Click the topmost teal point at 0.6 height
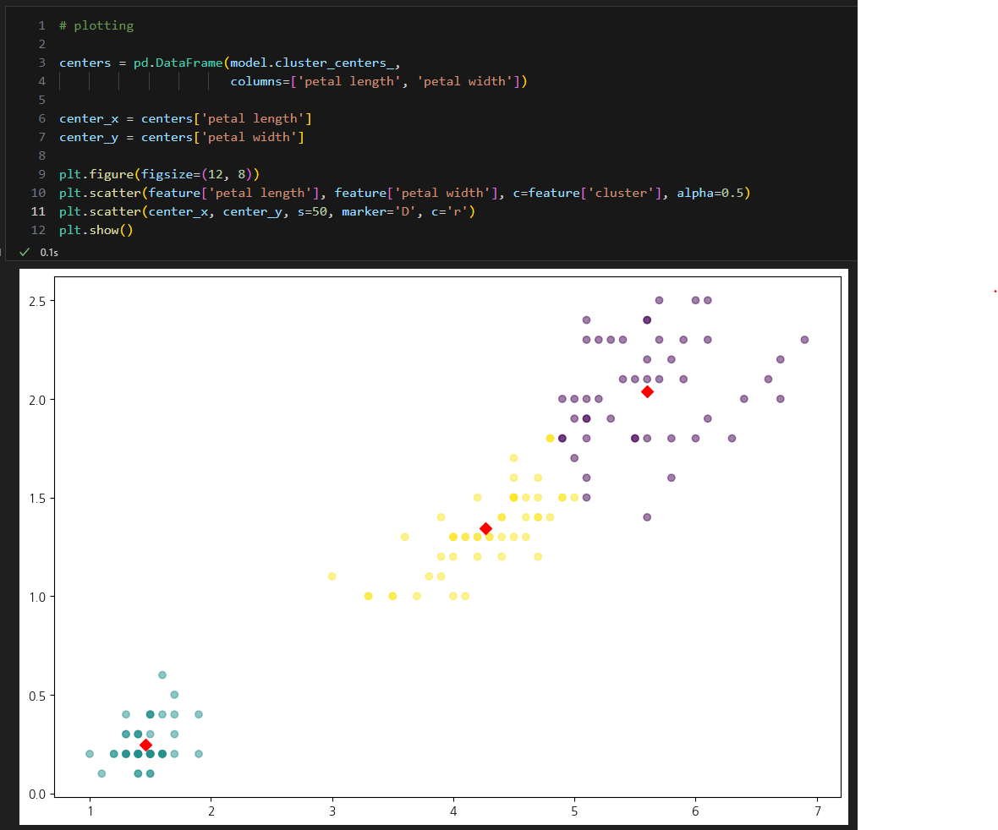The image size is (998, 830). [x=162, y=674]
